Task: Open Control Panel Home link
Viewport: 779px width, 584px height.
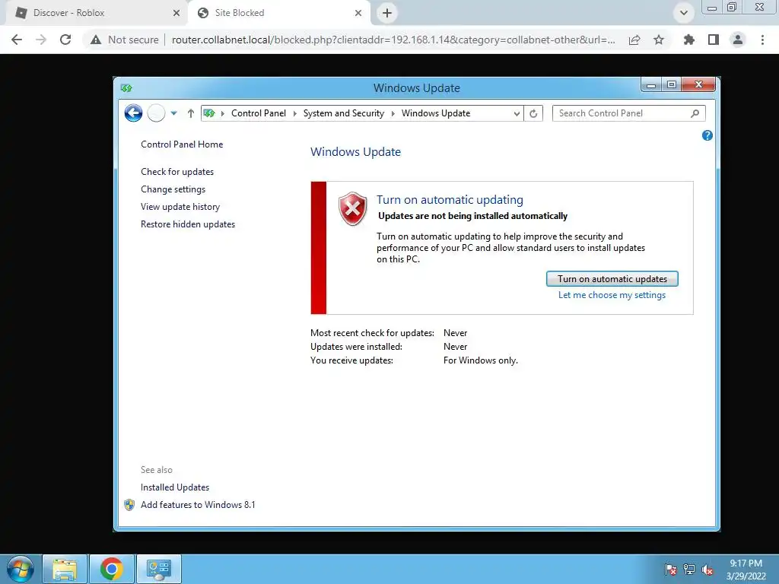Action: point(182,144)
